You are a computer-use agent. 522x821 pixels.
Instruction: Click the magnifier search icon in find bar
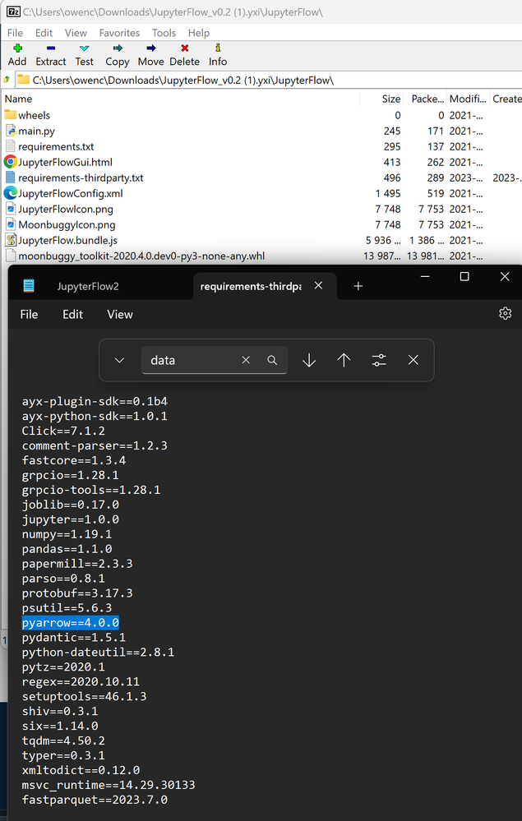[x=272, y=360]
